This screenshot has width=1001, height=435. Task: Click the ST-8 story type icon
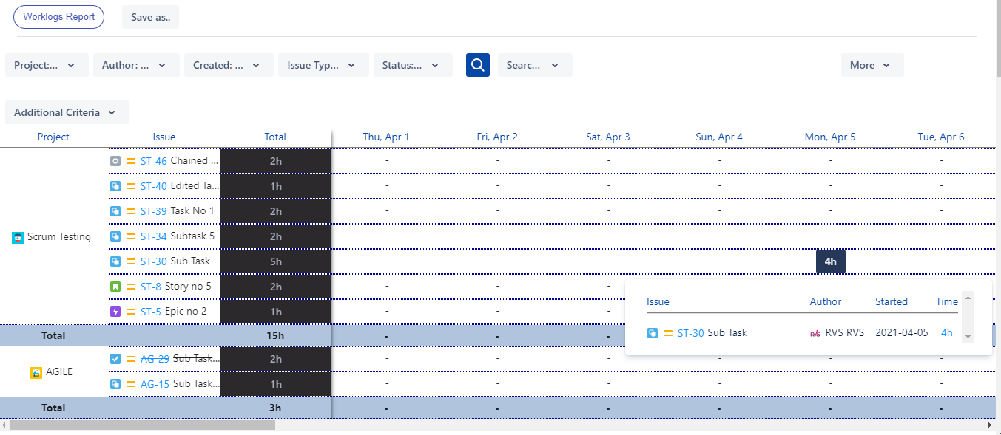[115, 287]
